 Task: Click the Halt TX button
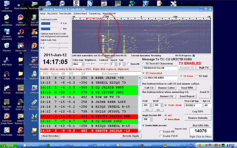pos(204,68)
